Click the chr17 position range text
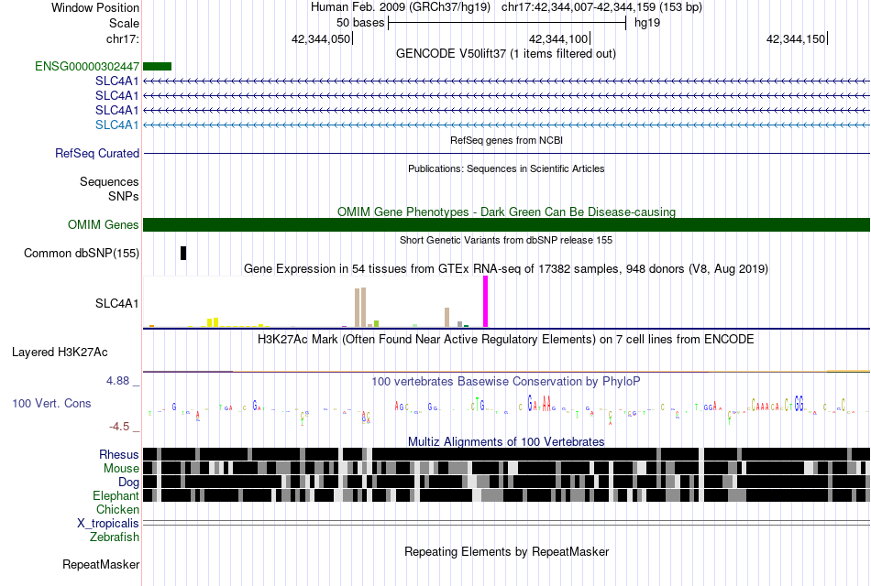871x586 pixels. (x=601, y=7)
